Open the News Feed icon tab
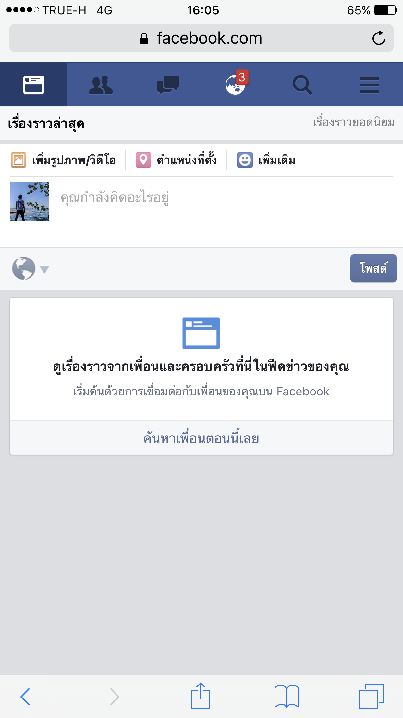The image size is (403, 718). [34, 85]
